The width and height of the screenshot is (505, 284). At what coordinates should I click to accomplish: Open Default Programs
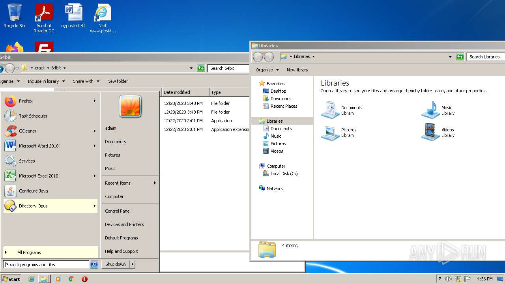click(x=122, y=238)
